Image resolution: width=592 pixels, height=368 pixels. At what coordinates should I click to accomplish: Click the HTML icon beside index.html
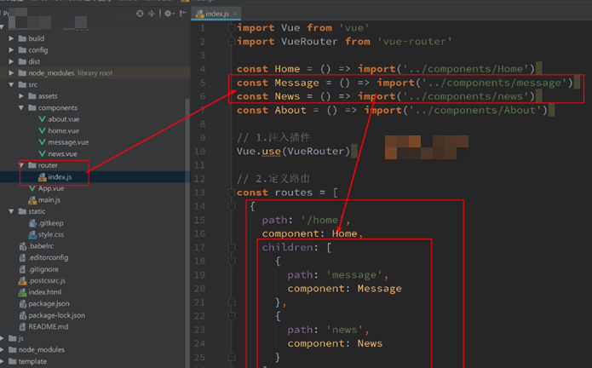click(23, 292)
